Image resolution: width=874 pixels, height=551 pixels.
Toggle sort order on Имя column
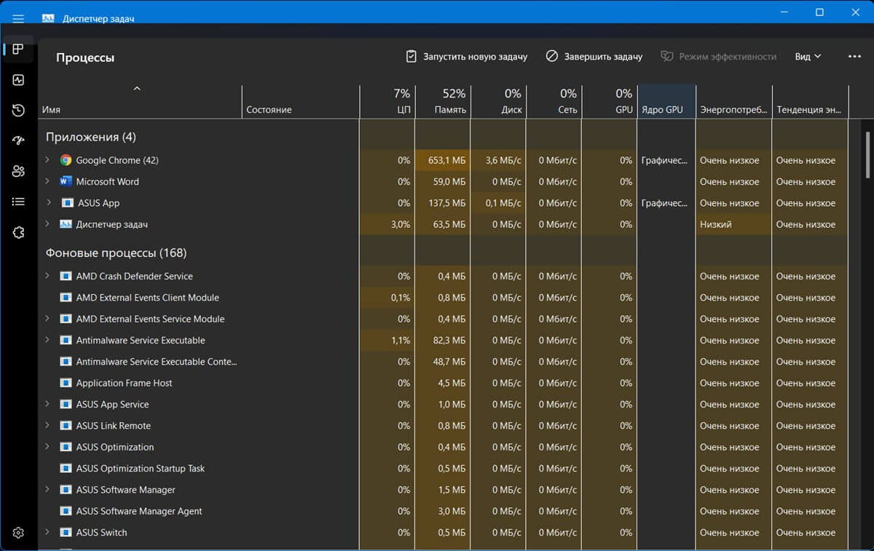pyautogui.click(x=140, y=101)
